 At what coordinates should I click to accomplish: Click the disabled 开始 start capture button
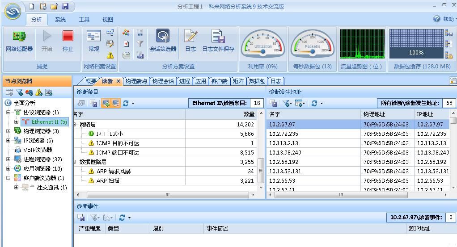pyautogui.click(x=47, y=42)
